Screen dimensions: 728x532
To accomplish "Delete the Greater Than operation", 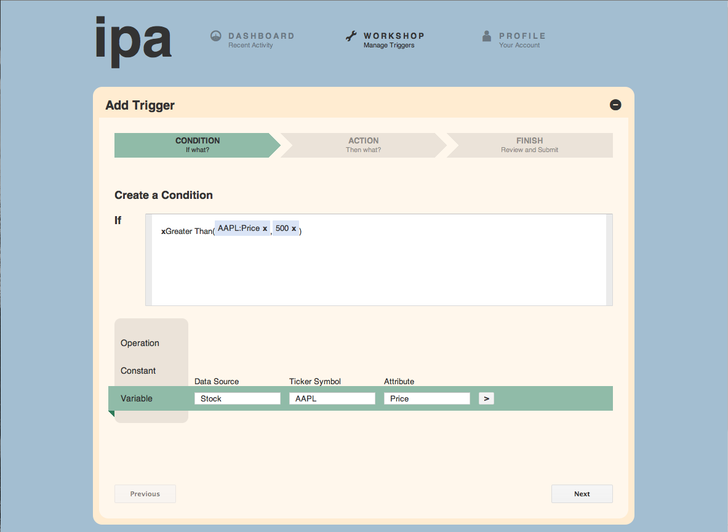I will (x=163, y=232).
